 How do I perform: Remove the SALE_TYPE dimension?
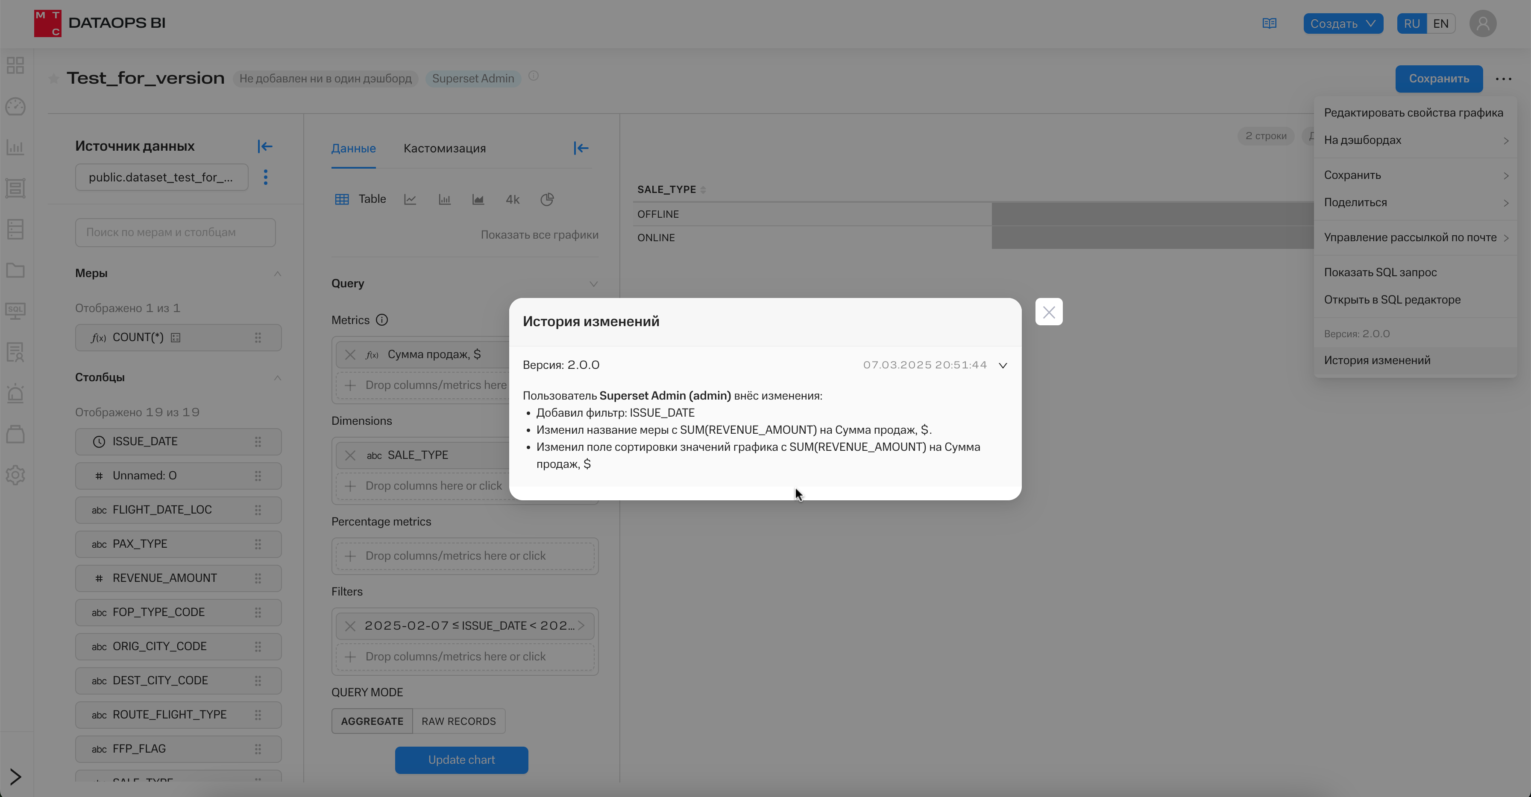click(350, 455)
